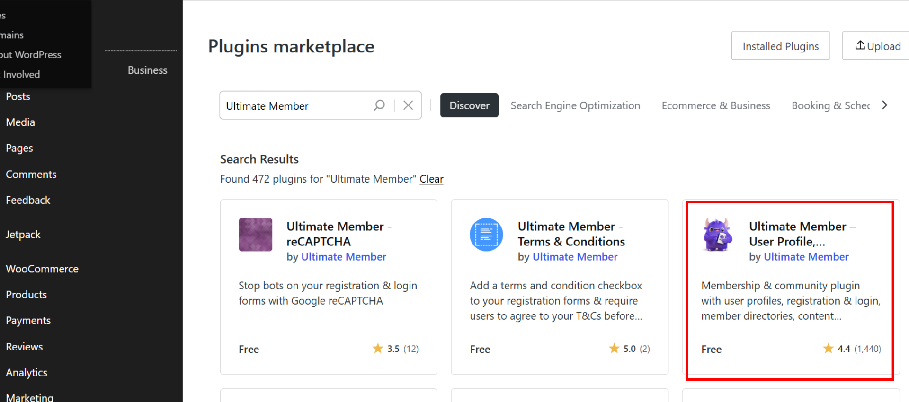Clear the search field with X icon

(408, 105)
